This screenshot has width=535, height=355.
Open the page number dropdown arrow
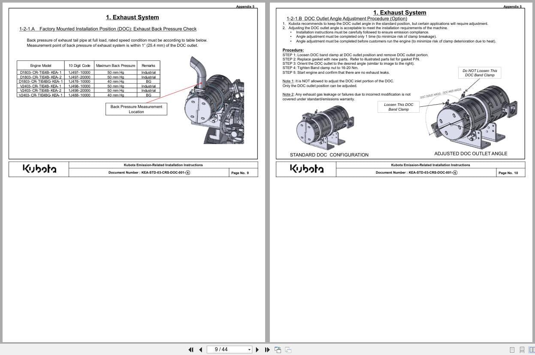coord(249,349)
